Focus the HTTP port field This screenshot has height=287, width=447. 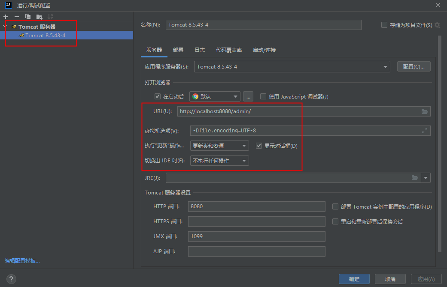[x=257, y=206]
